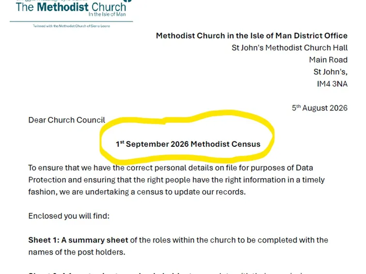
Task: Click the teal horizontal line under the logo
Action: [x=71, y=21]
